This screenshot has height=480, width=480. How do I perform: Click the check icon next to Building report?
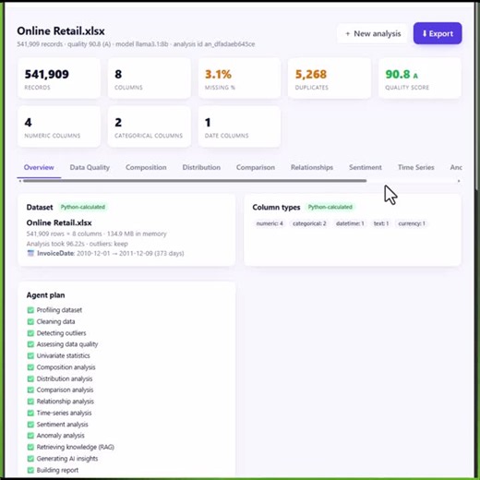pyautogui.click(x=30, y=470)
